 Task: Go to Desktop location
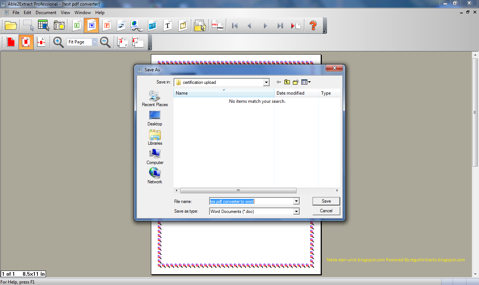coord(155,118)
